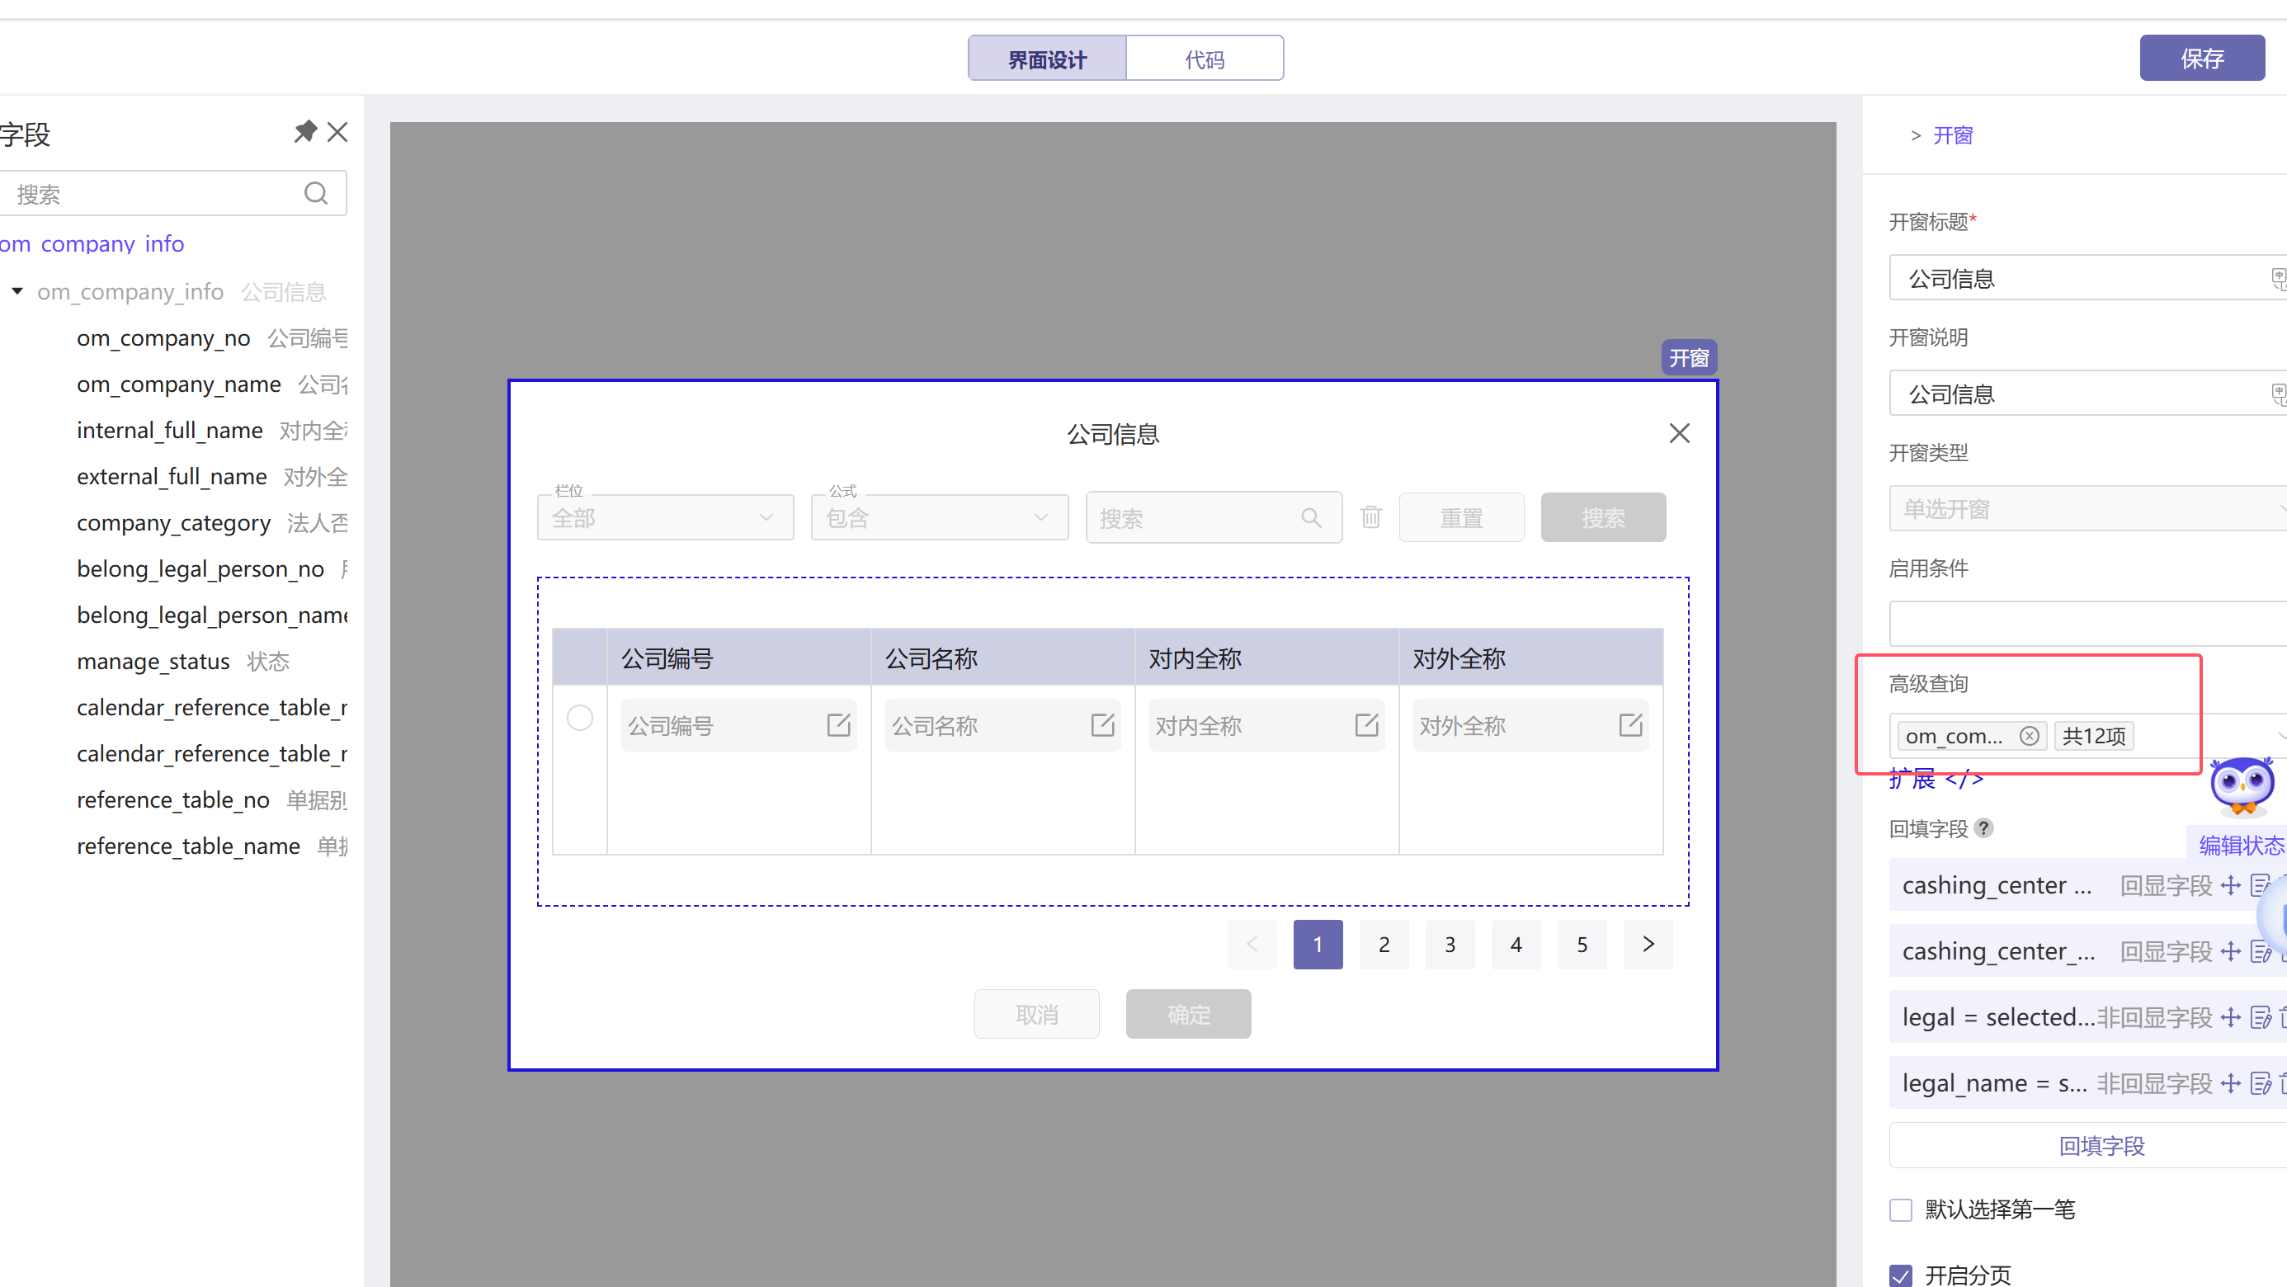The height and width of the screenshot is (1287, 2287).
Task: Close the 字段 field panel
Action: tap(337, 132)
